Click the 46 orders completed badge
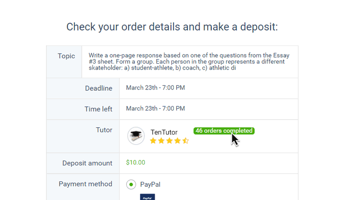 224,131
